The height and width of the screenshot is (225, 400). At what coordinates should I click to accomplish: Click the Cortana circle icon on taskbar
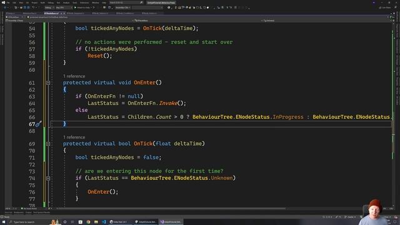(65, 222)
